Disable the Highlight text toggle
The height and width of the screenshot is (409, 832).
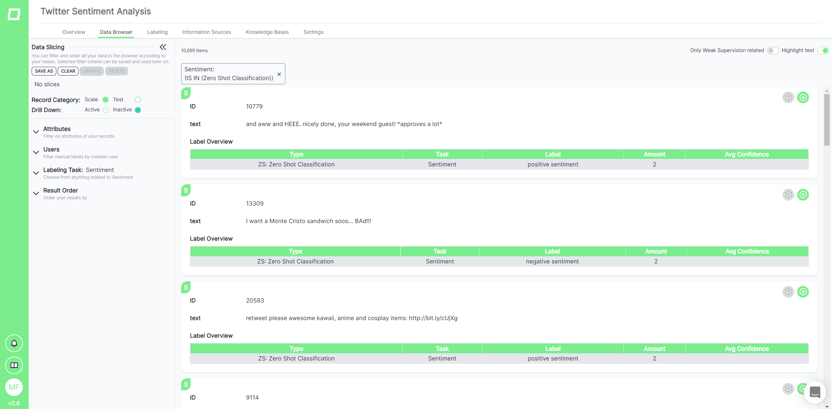point(823,50)
